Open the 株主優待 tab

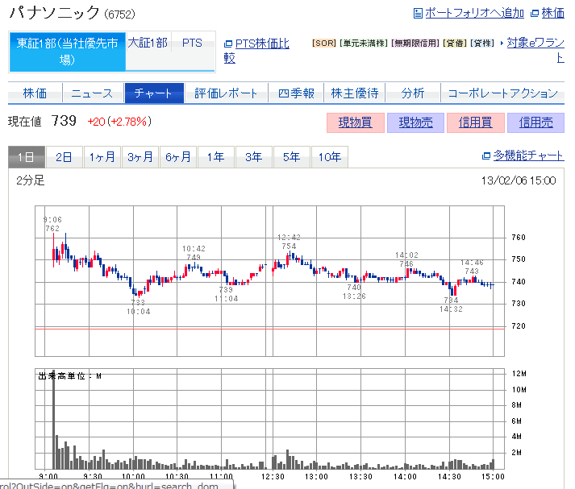354,93
